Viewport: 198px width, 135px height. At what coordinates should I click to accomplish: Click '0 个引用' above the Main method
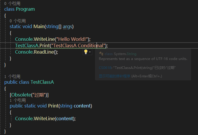[18, 21]
